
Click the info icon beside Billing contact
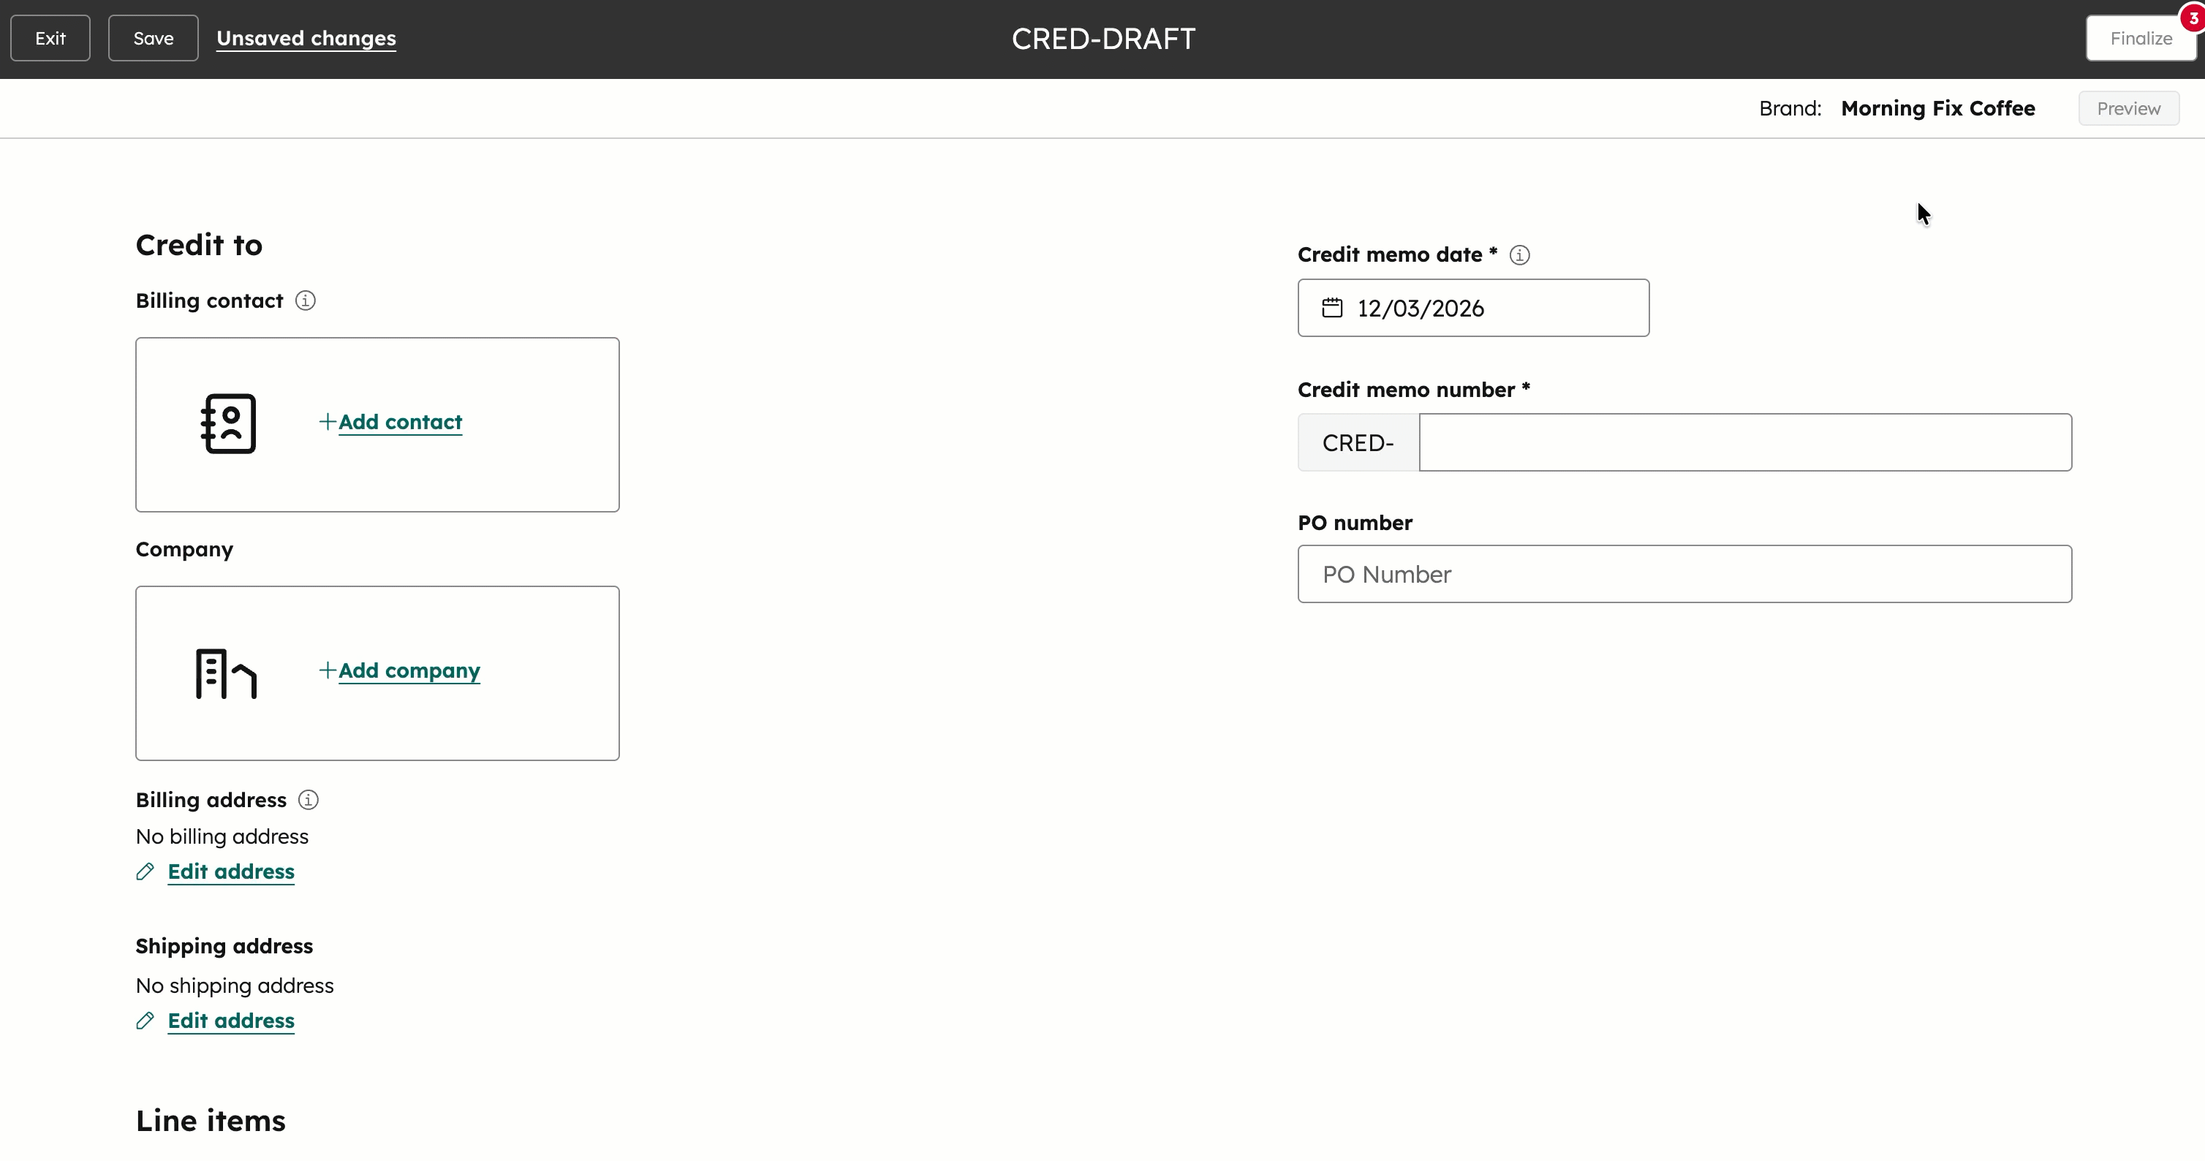click(x=306, y=300)
